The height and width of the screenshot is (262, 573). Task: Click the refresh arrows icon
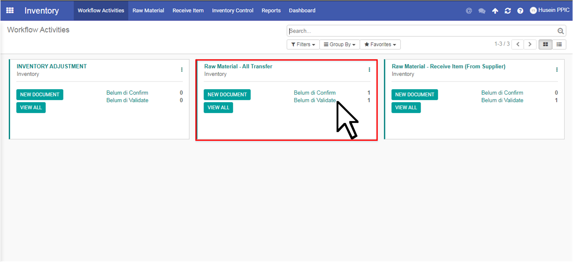coord(508,11)
